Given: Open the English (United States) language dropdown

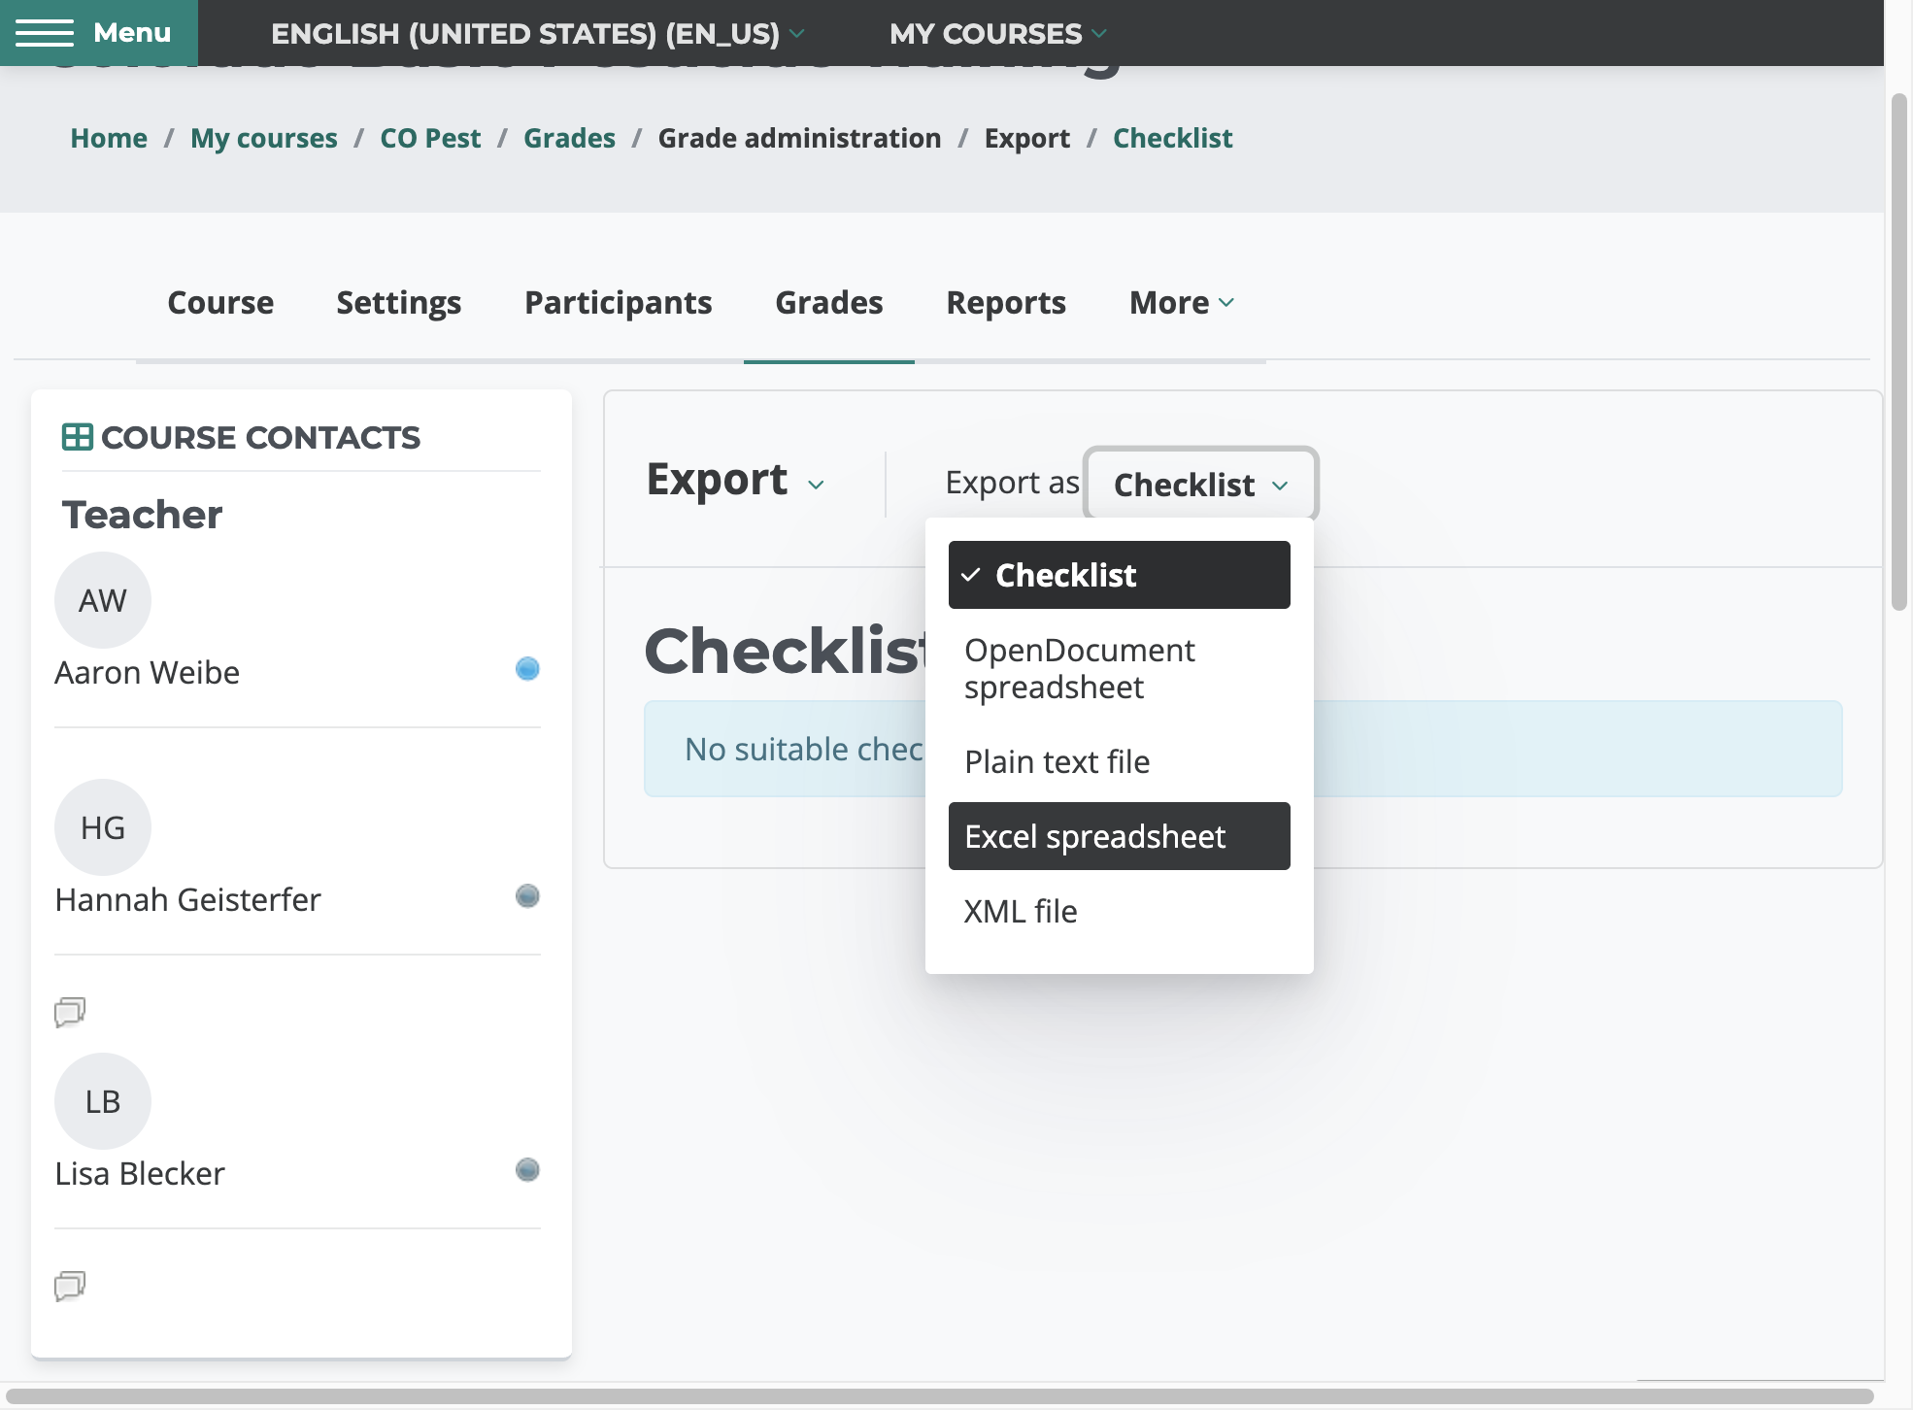Looking at the screenshot, I should tap(538, 33).
